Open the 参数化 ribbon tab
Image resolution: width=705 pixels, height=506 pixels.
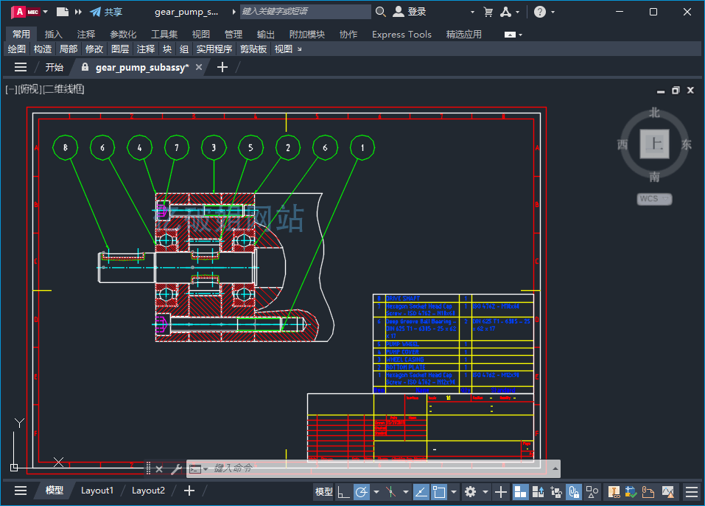[123, 34]
